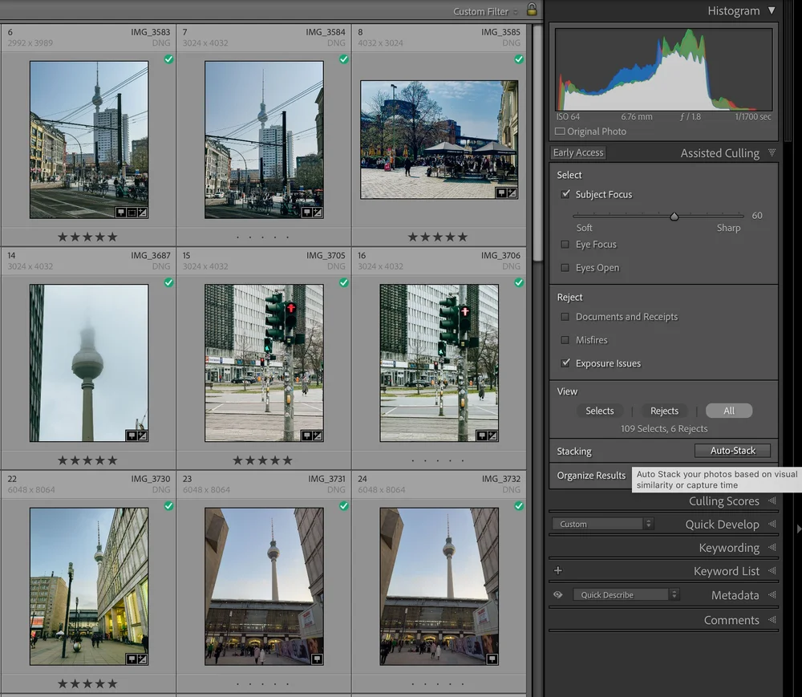Switch view to Selects
Viewport: 802px width, 697px height.
[x=599, y=411]
